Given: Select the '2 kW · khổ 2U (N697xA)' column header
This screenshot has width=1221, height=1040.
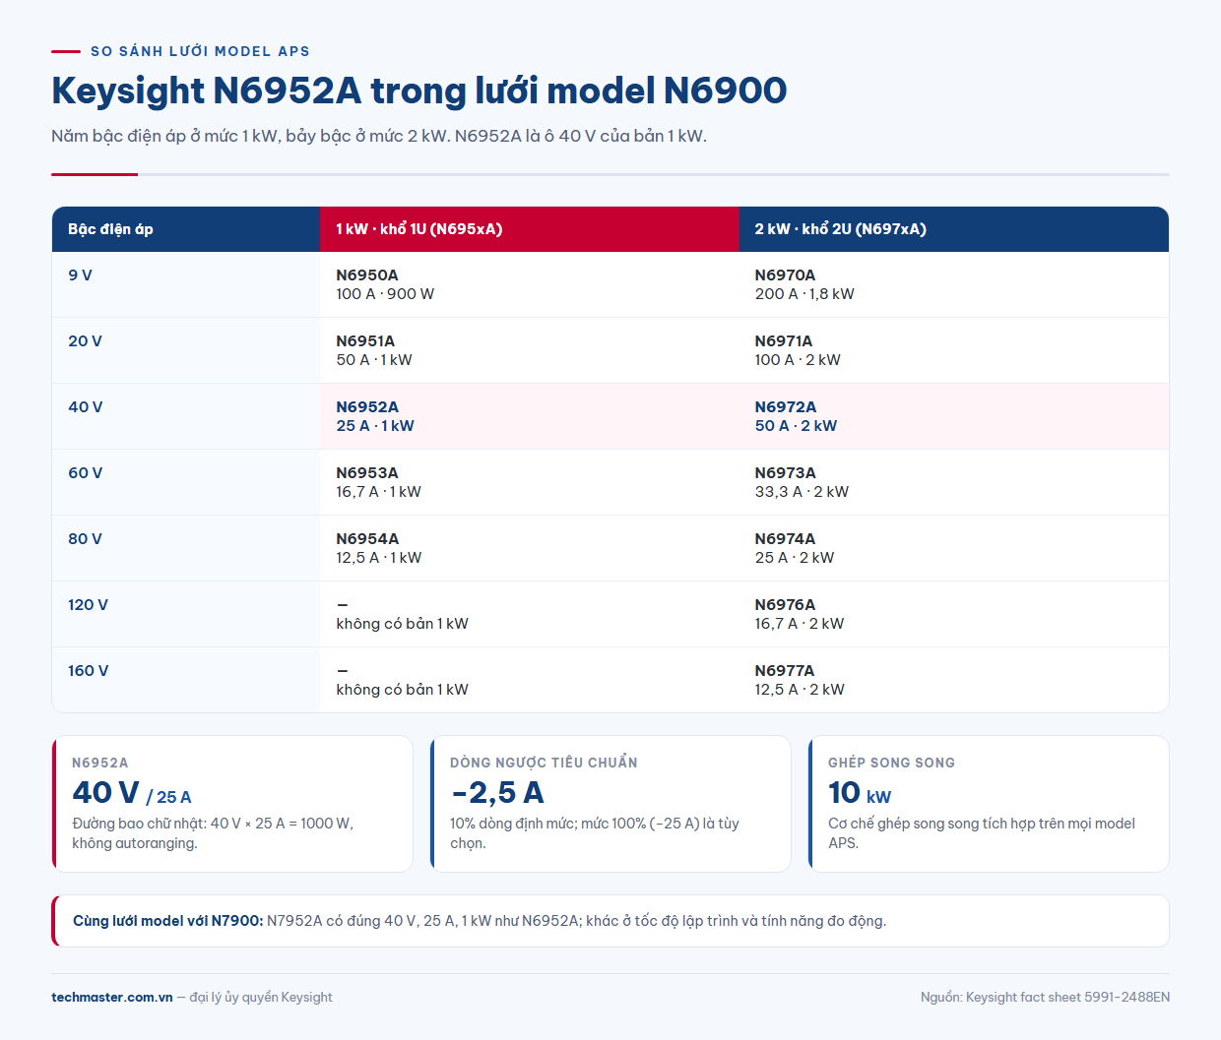Looking at the screenshot, I should point(954,229).
